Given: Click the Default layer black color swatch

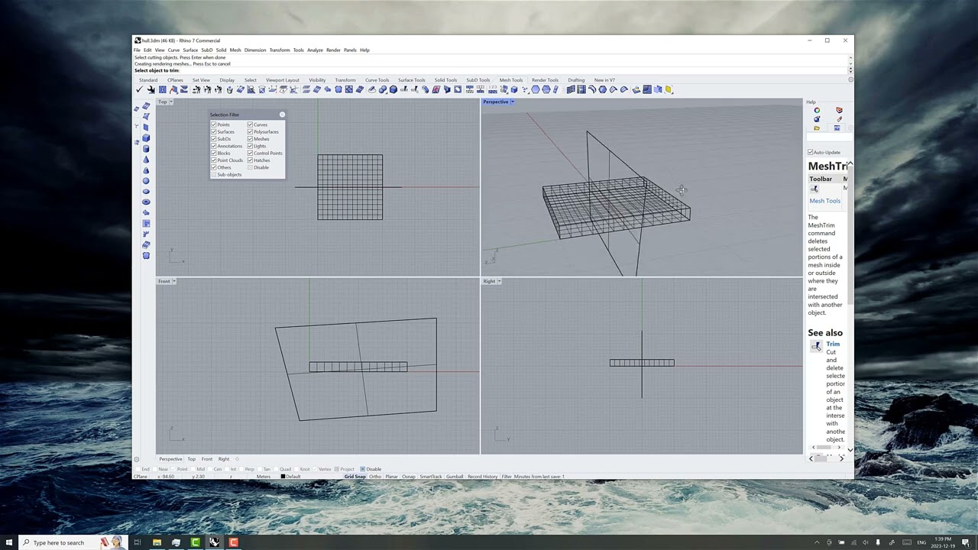Looking at the screenshot, I should [x=283, y=477].
